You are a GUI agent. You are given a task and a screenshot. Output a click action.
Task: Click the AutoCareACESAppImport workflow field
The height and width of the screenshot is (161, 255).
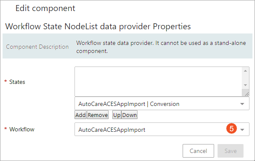pyautogui.click(x=162, y=129)
